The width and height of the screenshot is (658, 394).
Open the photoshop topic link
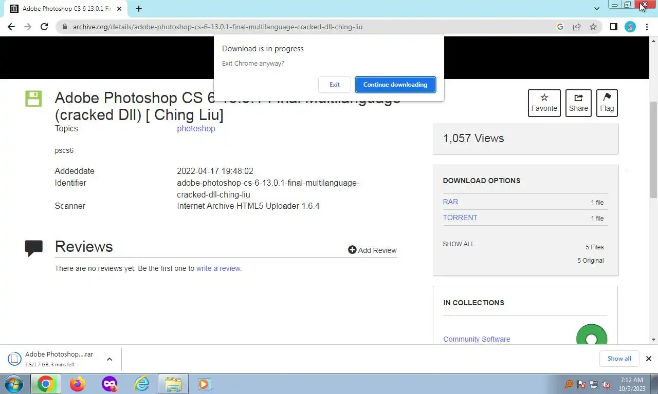coord(196,128)
